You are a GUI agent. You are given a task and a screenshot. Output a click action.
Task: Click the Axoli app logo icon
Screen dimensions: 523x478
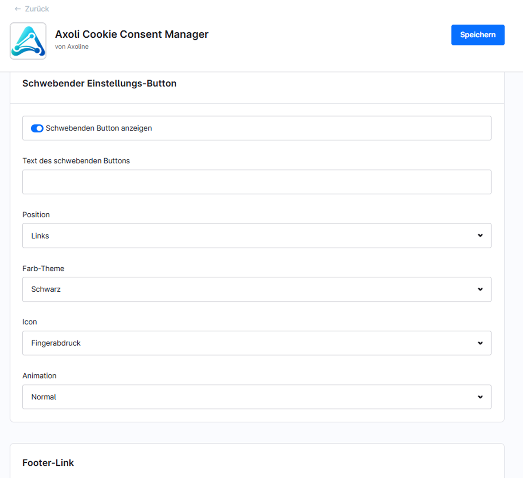[28, 41]
